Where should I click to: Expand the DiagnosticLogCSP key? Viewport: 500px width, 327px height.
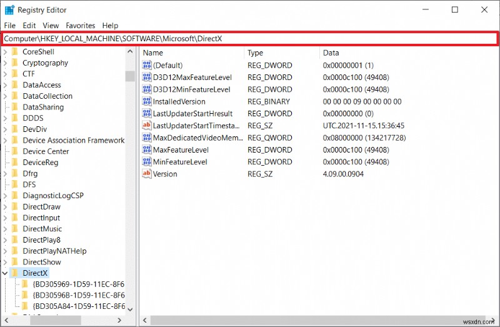pyautogui.click(x=5, y=196)
